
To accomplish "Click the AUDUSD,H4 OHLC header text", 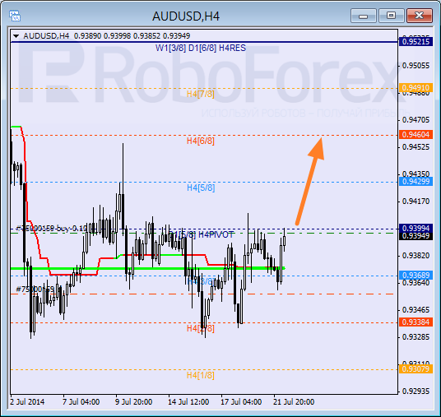I will [107, 36].
